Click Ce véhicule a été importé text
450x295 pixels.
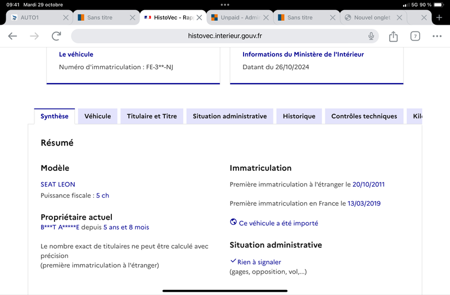pos(278,223)
